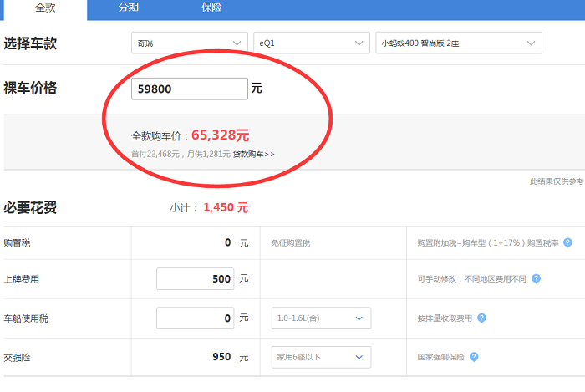Screen dimensions: 585x392
Task: Click the help icon beside 可手动修改，不同地区费用不同
Action: [x=536, y=278]
